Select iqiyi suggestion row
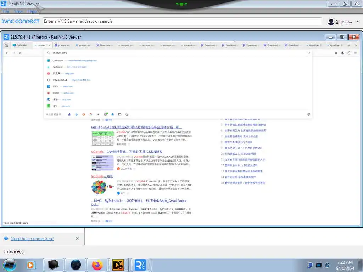 178,106
